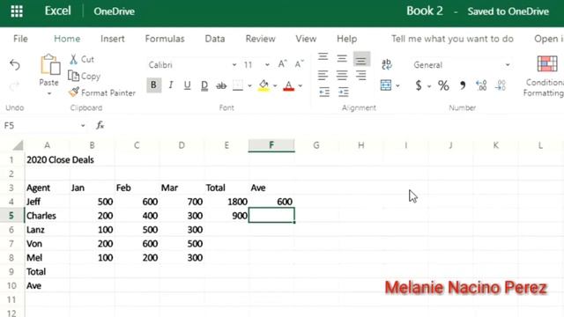Apply percent style format
The height and width of the screenshot is (317, 564).
click(x=443, y=85)
